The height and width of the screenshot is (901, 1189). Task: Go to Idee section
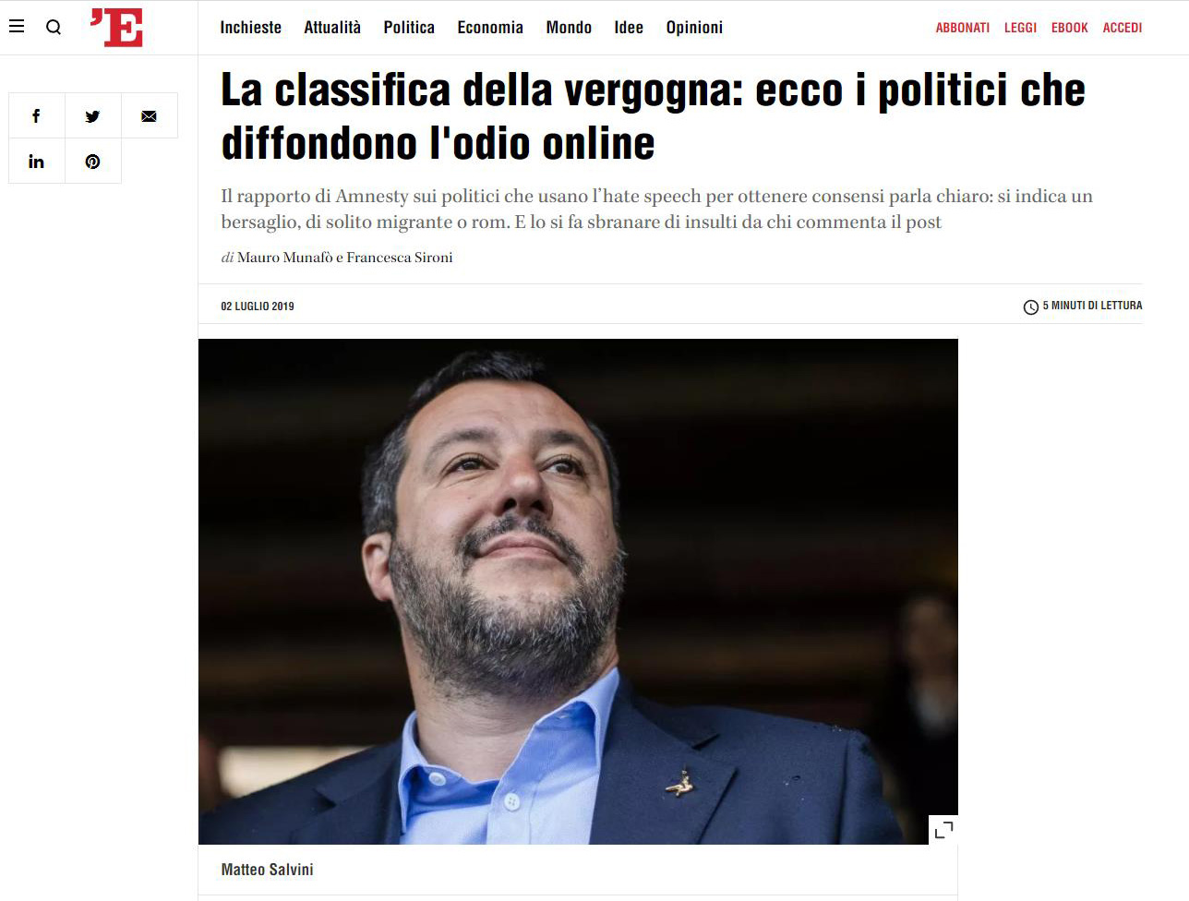(629, 28)
